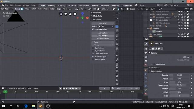
Task: Click the camera view icon in viewport
Action: tap(65, 14)
